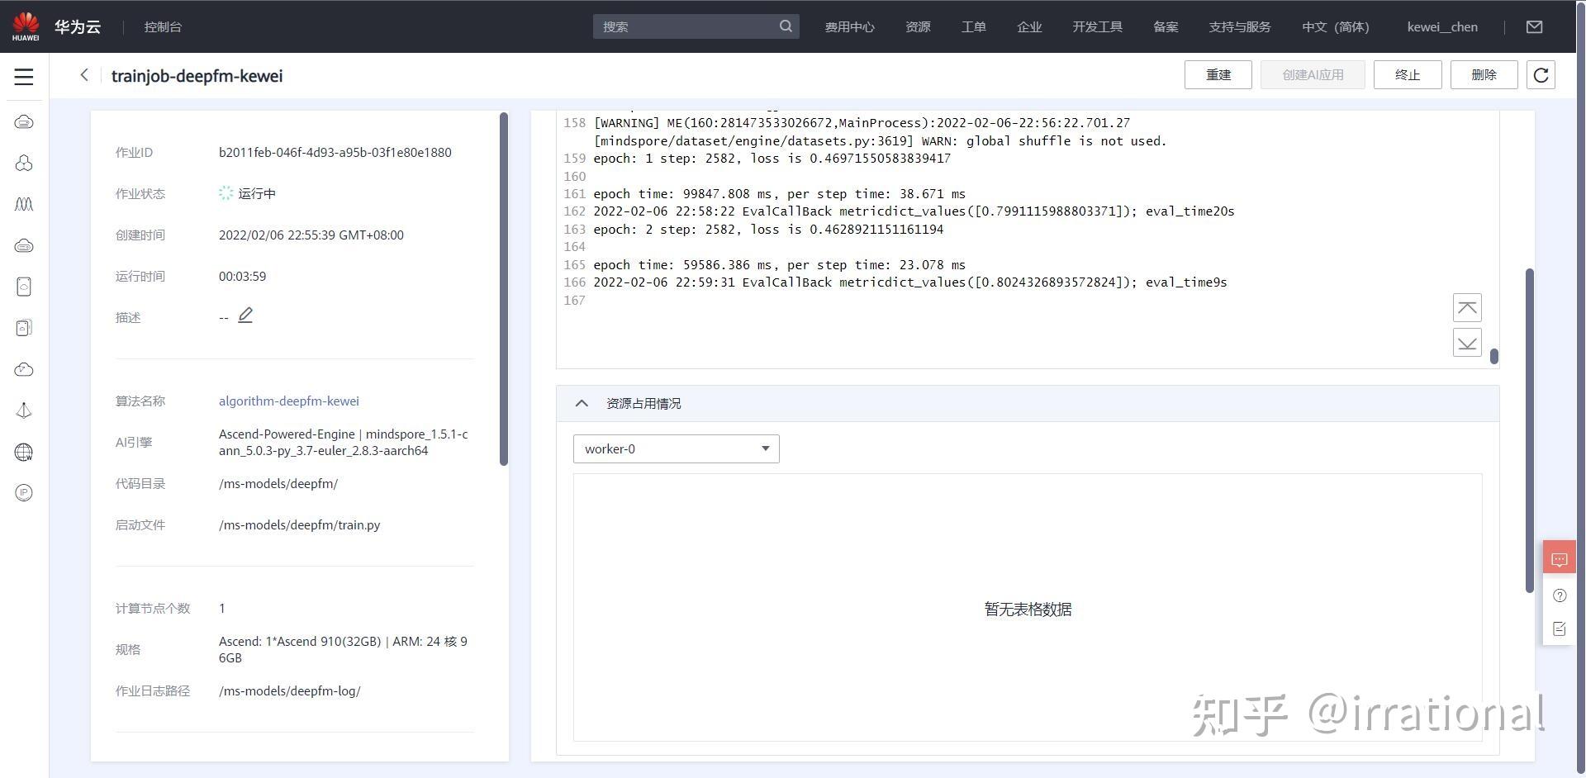The width and height of the screenshot is (1586, 778).
Task: Open the navigation hamburger menu
Action: 24,77
